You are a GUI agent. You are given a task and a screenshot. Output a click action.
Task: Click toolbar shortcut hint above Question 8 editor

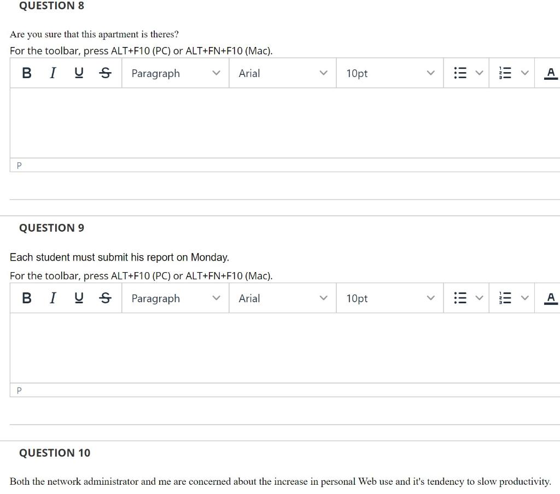141,51
